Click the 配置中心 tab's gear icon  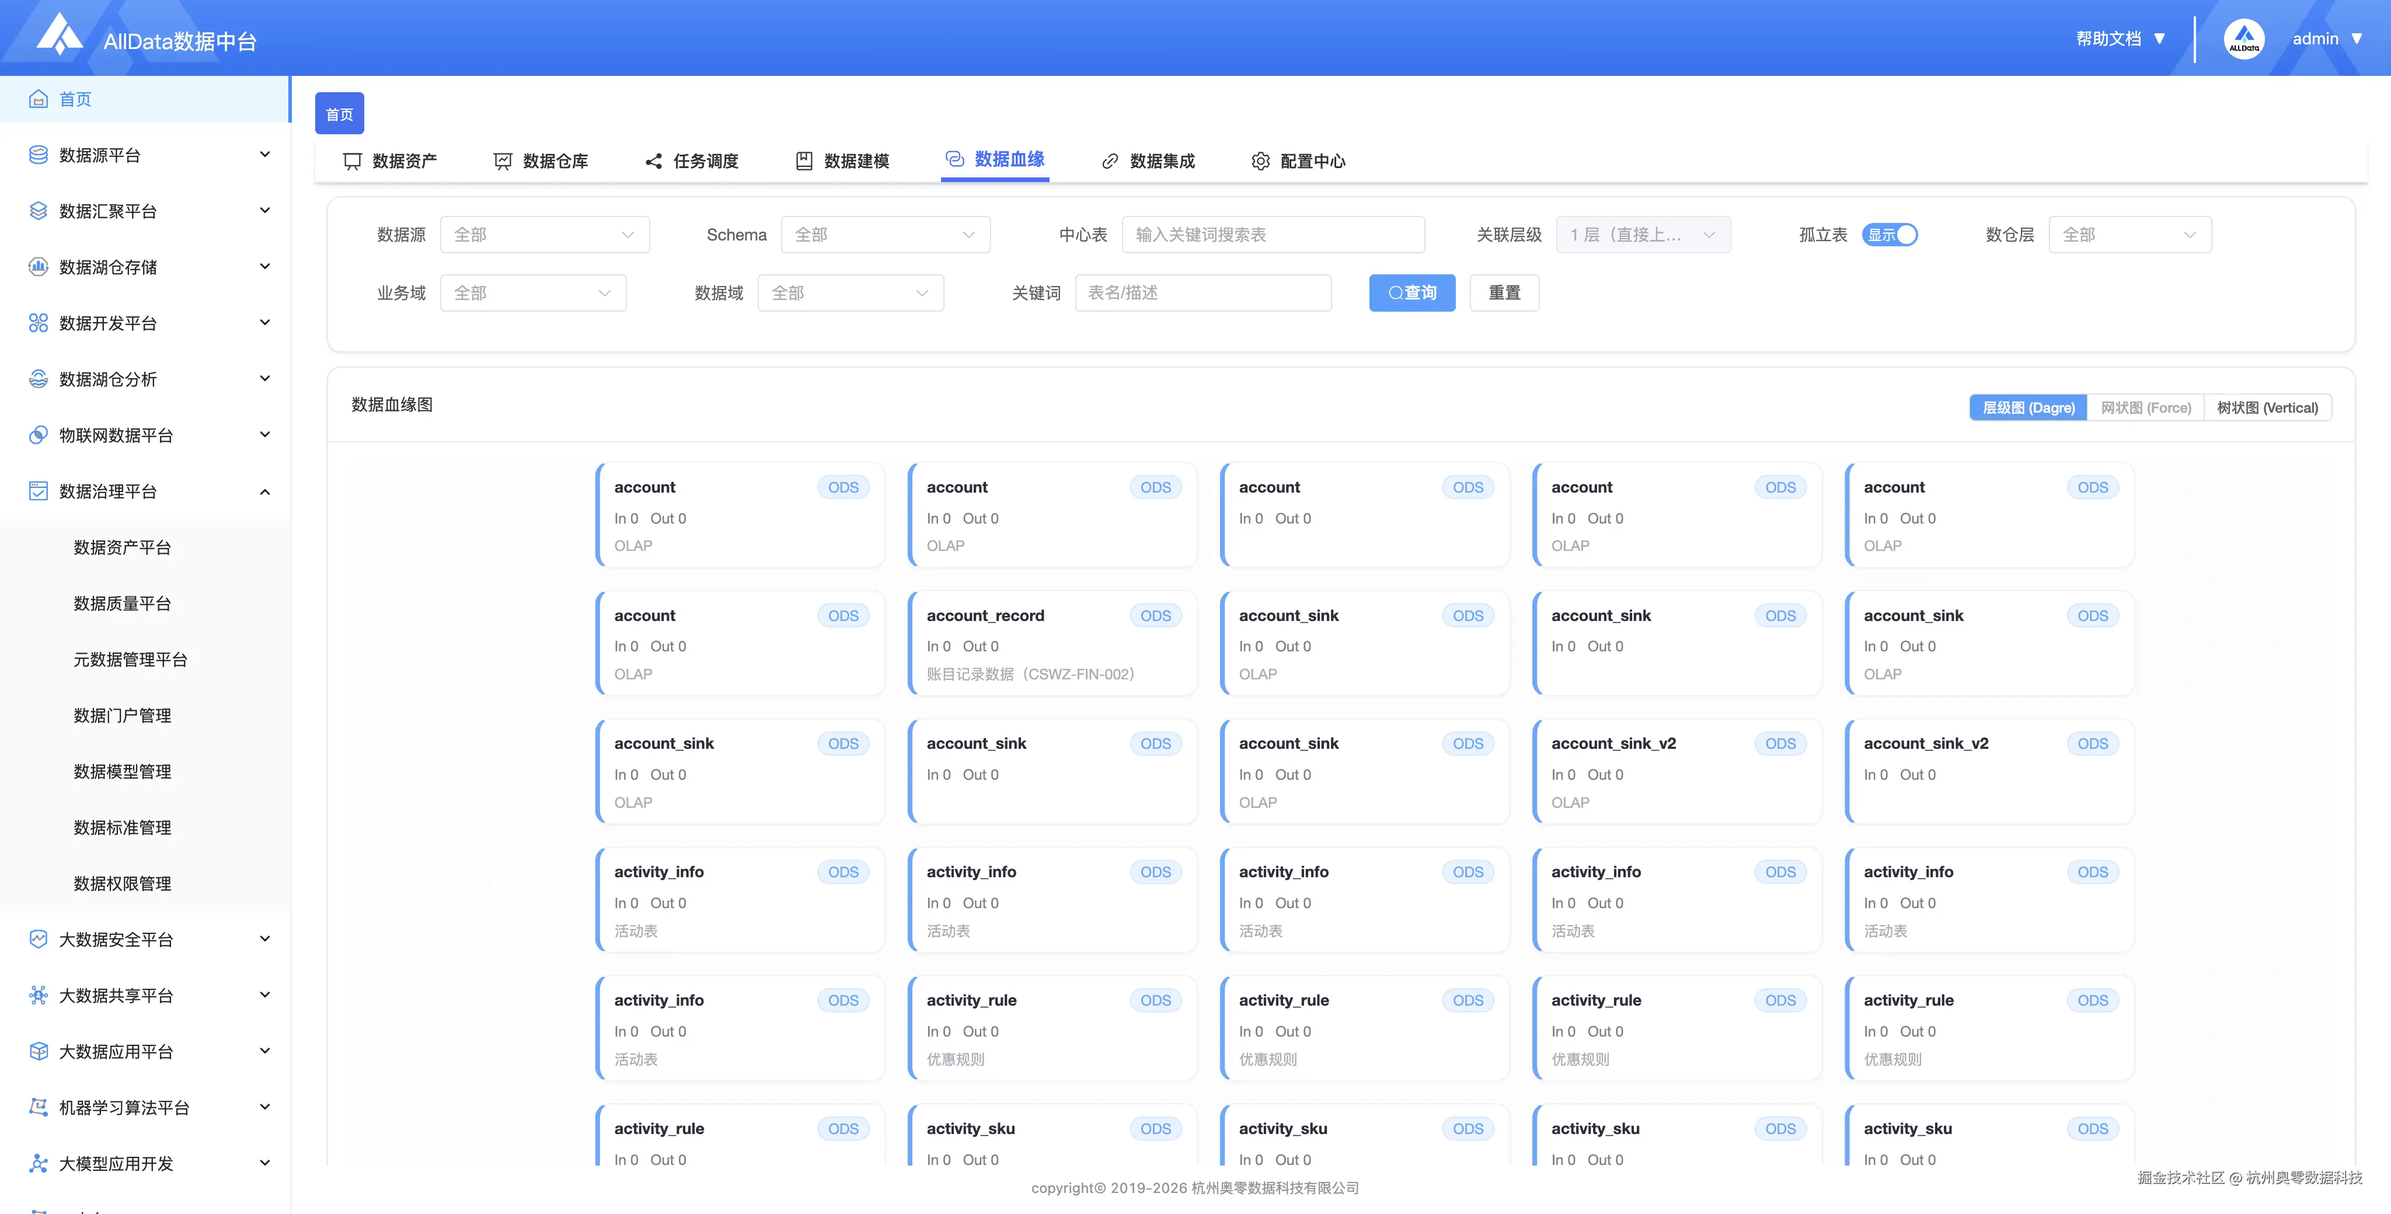[x=1260, y=162]
